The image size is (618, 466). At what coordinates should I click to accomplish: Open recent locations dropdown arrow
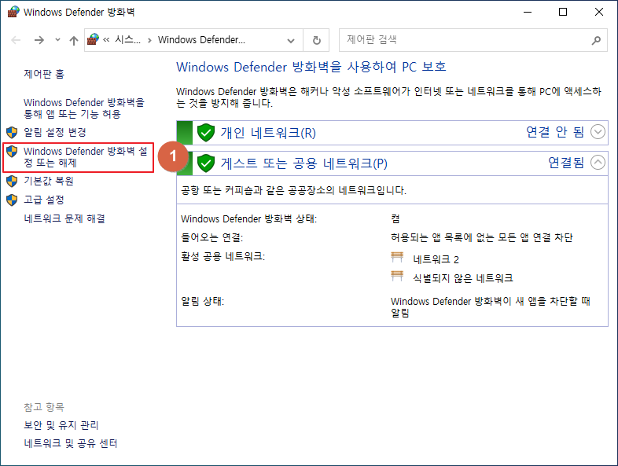[57, 39]
